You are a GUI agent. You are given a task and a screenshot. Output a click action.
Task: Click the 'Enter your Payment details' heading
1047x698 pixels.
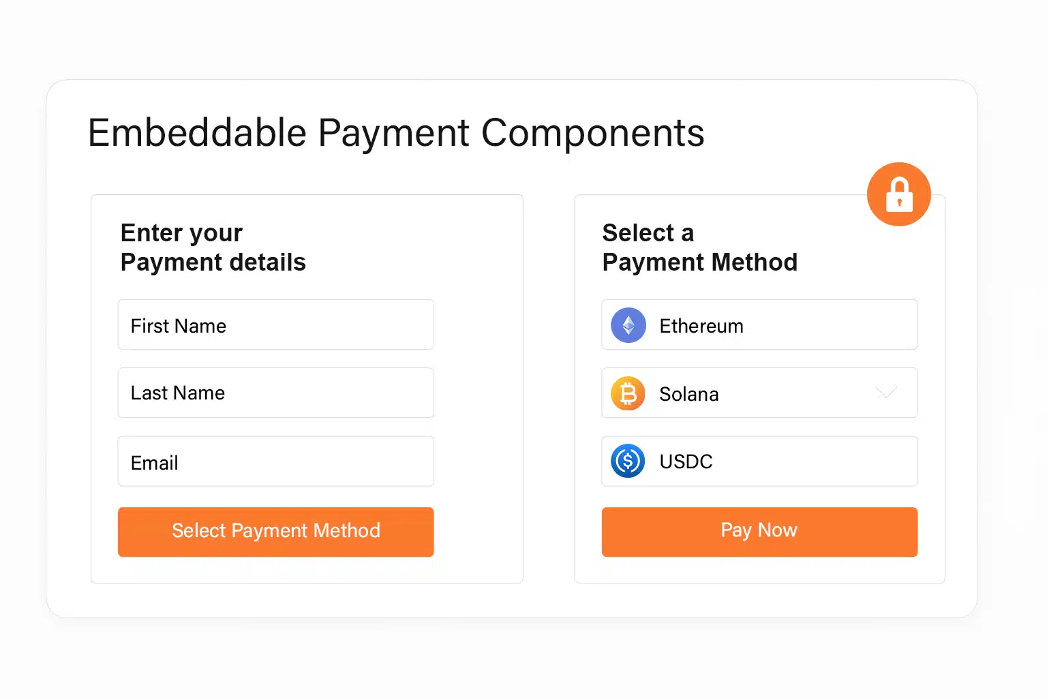213,247
